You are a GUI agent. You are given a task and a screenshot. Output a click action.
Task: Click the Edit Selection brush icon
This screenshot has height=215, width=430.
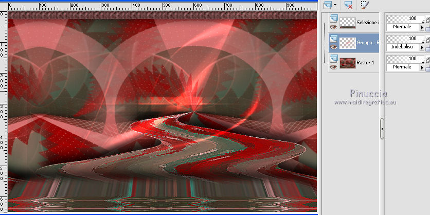(365, 5)
